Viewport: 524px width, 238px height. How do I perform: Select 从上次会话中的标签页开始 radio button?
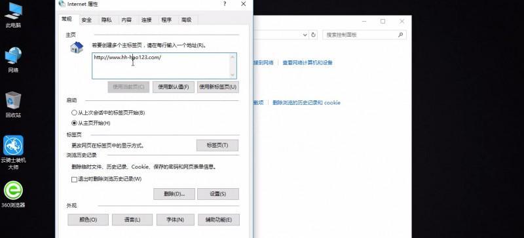74,113
